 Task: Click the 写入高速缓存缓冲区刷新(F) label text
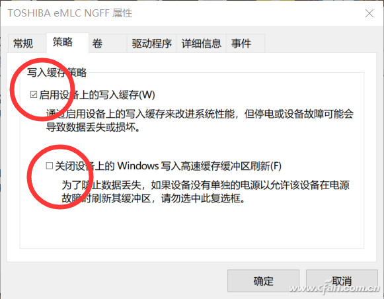(221, 166)
